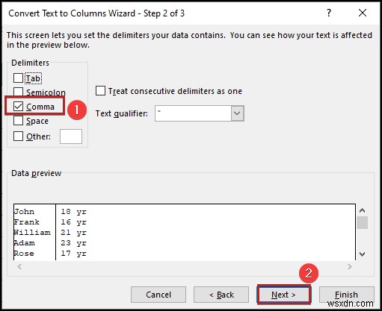Click the vertical scrollbar thumb in preview
The width and height of the screenshot is (382, 311).
pyautogui.click(x=363, y=222)
